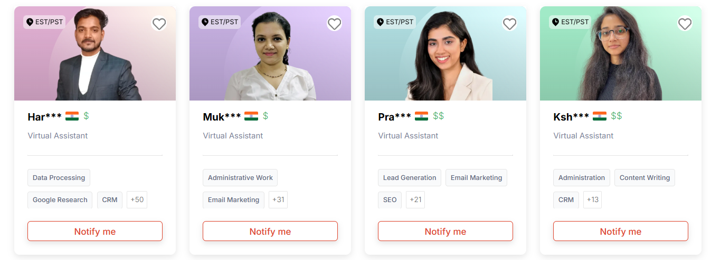Screen dimensions: 711x260
Task: Expand the +21 skills list for Pra***
Action: 415,200
